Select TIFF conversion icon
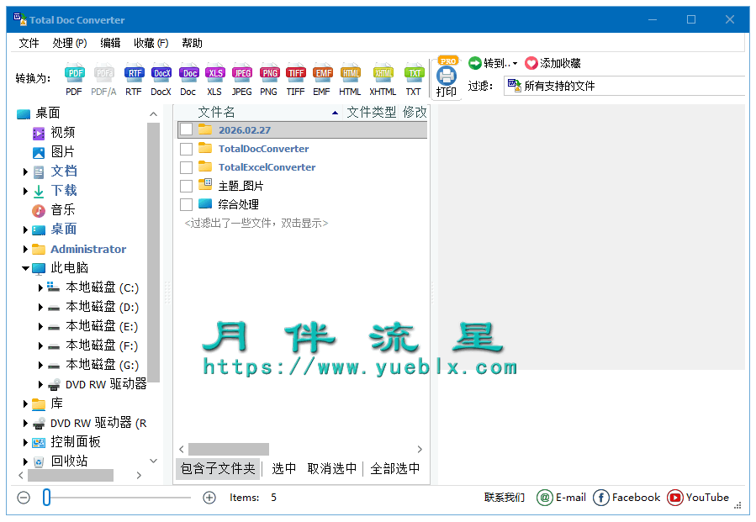 (x=295, y=79)
